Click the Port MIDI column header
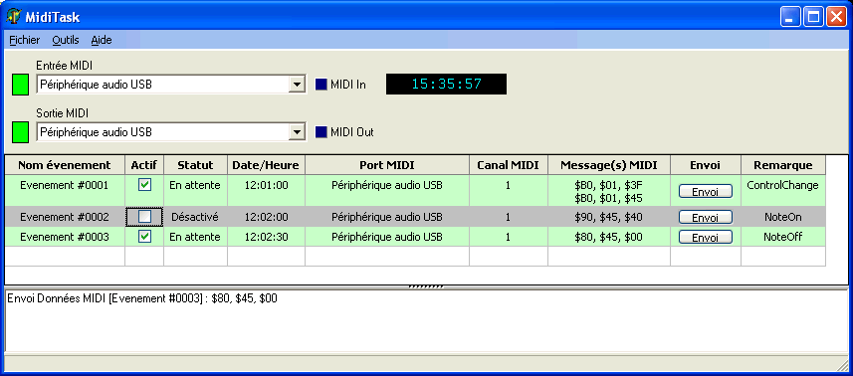This screenshot has height=376, width=853. [x=387, y=165]
